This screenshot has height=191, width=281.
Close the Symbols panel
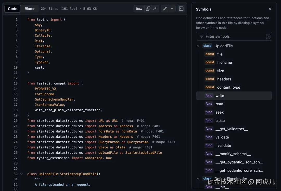270,9
